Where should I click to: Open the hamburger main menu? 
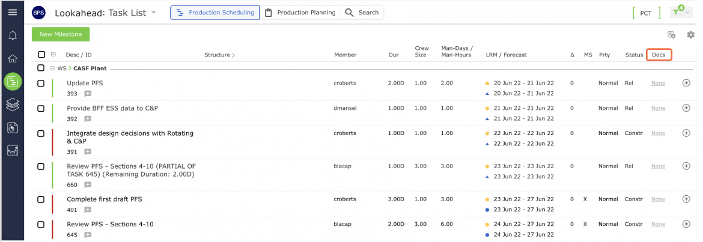click(x=13, y=12)
